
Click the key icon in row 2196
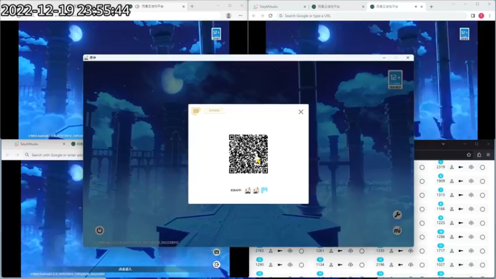(401, 265)
